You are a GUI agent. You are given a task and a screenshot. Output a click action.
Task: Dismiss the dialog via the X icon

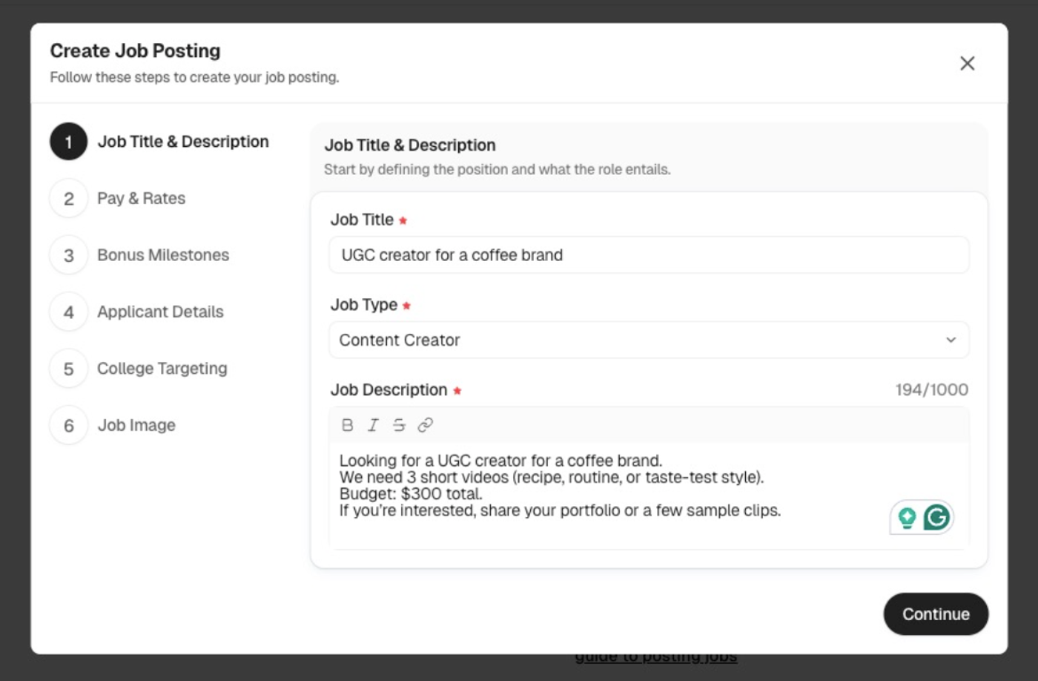968,63
